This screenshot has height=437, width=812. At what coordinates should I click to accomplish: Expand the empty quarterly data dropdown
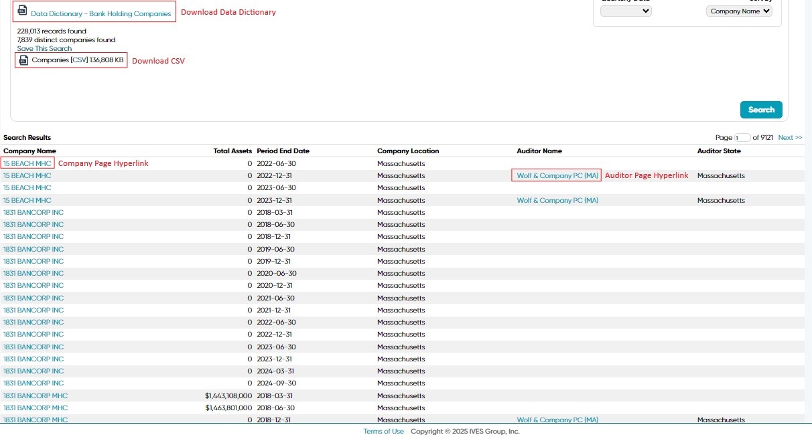pos(626,11)
